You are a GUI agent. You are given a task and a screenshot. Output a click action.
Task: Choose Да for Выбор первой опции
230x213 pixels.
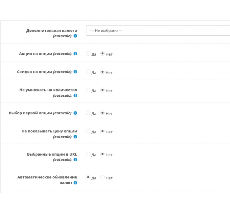[88, 113]
